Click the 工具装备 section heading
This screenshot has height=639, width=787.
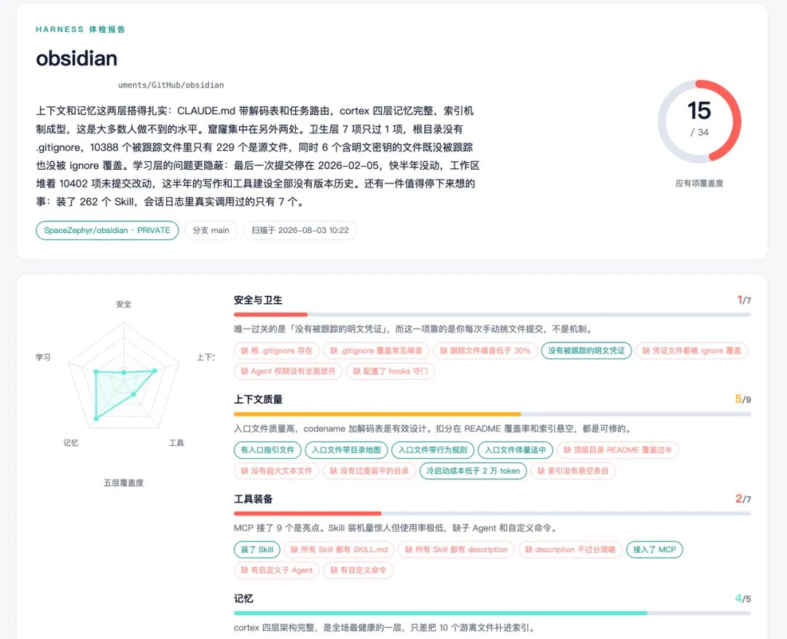[254, 499]
